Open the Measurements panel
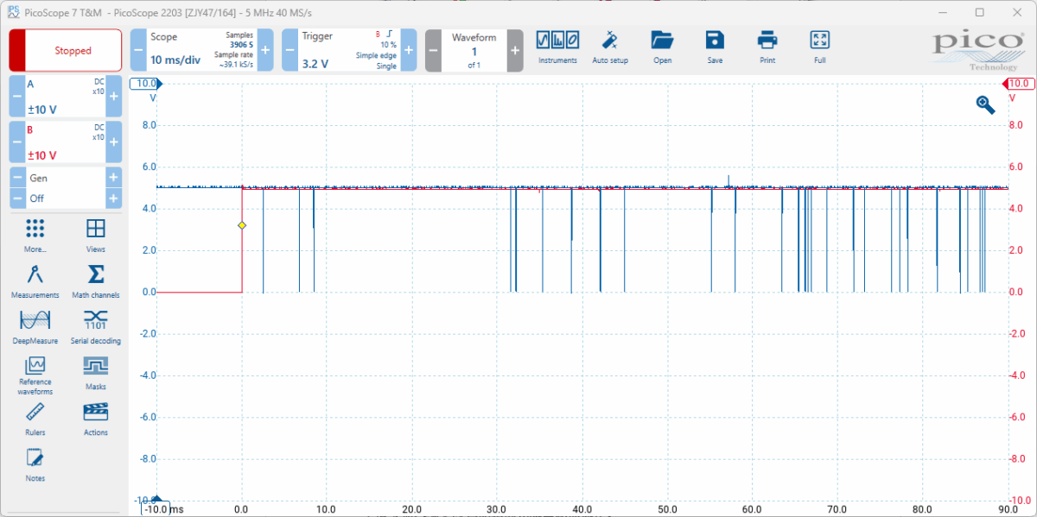The image size is (1037, 517). (35, 281)
